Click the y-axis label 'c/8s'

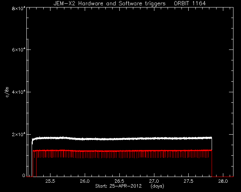[7, 92]
